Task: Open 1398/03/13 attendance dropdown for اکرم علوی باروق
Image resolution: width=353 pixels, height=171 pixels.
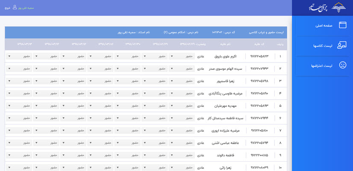Action: coord(19,56)
